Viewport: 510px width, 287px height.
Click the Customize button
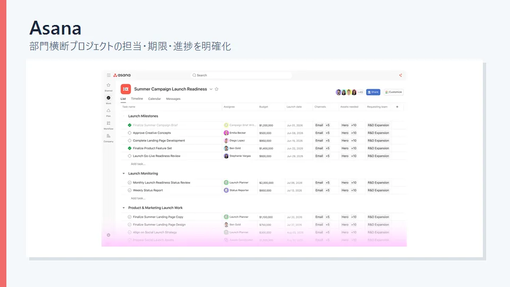click(394, 92)
